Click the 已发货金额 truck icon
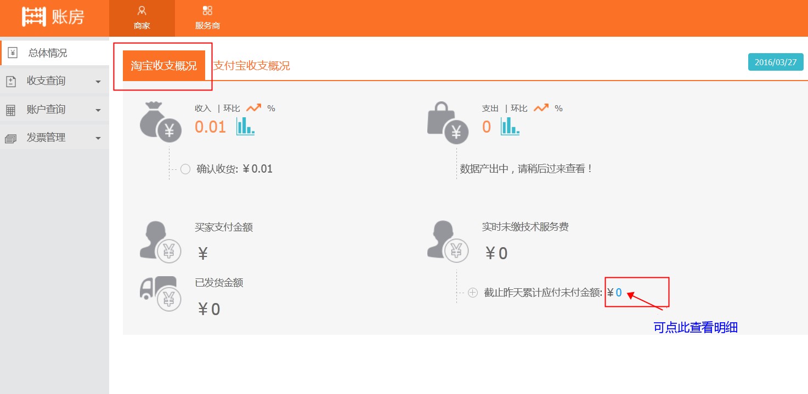Viewport: 808px width, 394px height. pos(161,293)
